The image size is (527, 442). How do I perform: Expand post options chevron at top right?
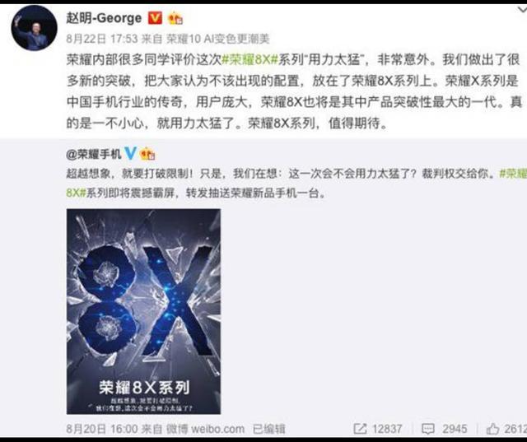522,11
